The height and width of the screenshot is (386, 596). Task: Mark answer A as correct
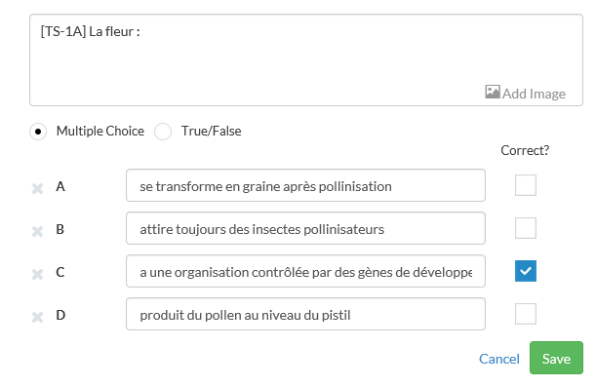pyautogui.click(x=526, y=185)
